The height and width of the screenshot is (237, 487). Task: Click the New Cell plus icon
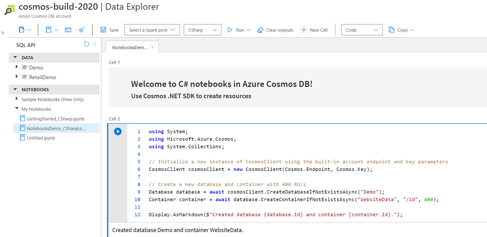[x=304, y=30]
